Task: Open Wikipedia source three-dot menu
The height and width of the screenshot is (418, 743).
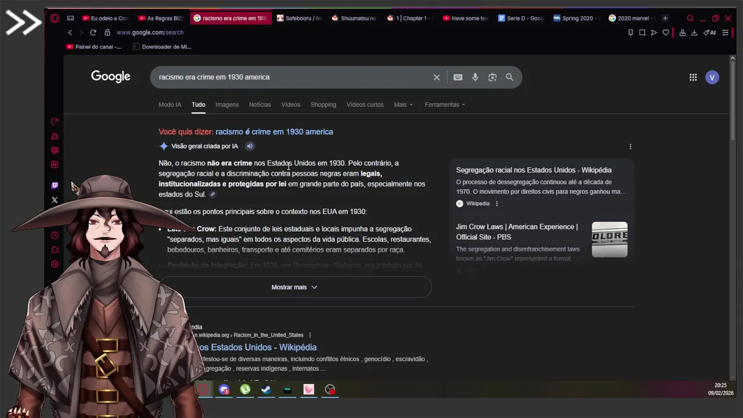Action: (497, 204)
